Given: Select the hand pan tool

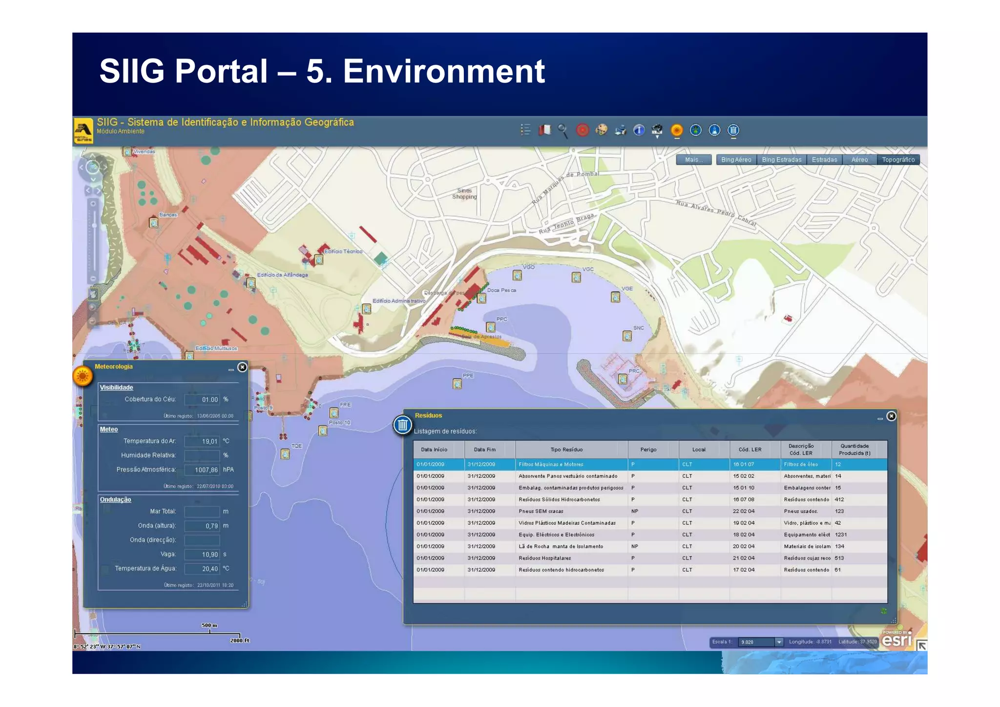Looking at the screenshot, I should click(x=93, y=294).
